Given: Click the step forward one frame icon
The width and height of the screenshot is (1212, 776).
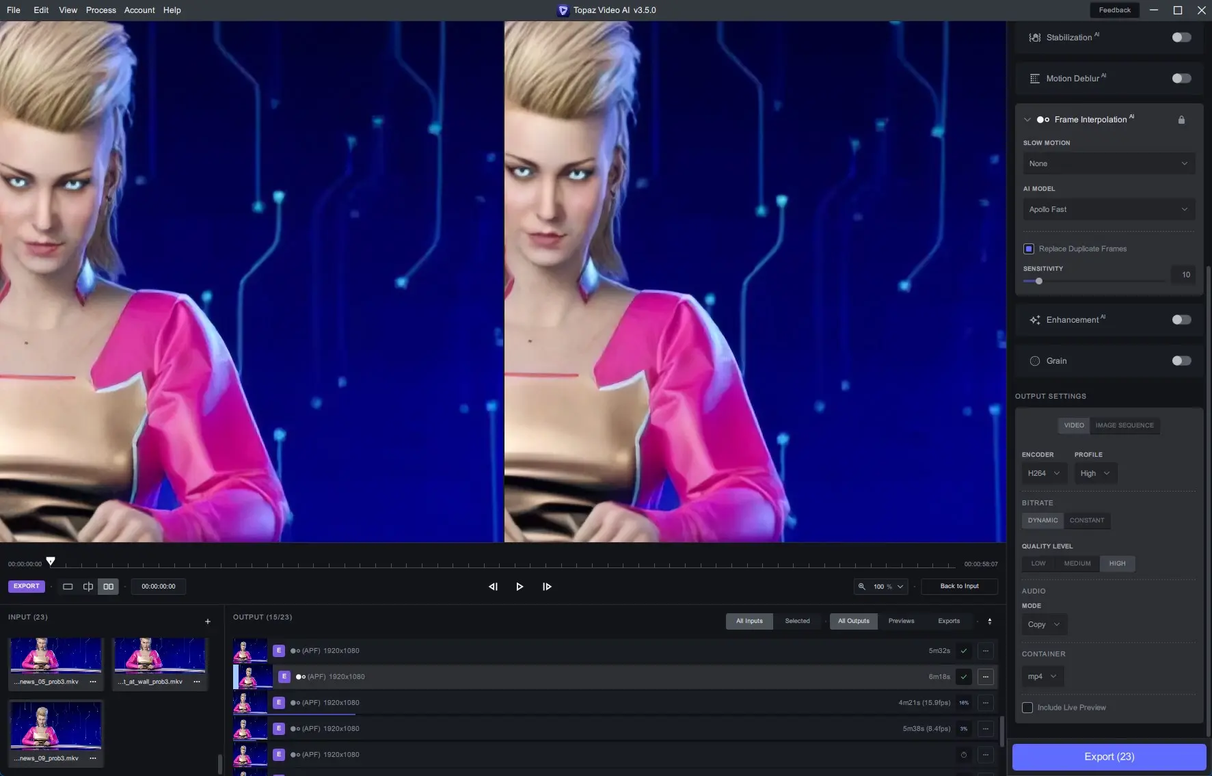Looking at the screenshot, I should point(547,587).
